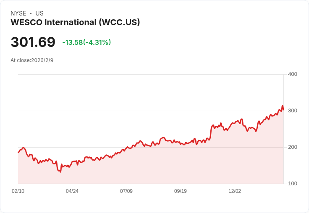
Task: Click the last point of the price line
Action: tap(283, 110)
